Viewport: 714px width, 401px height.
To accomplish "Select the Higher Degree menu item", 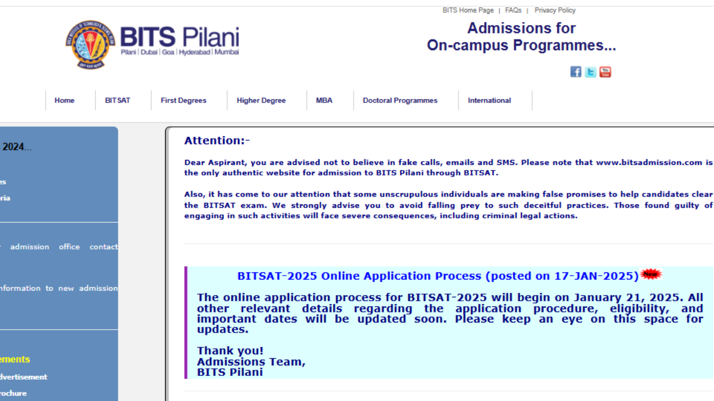I will [261, 100].
